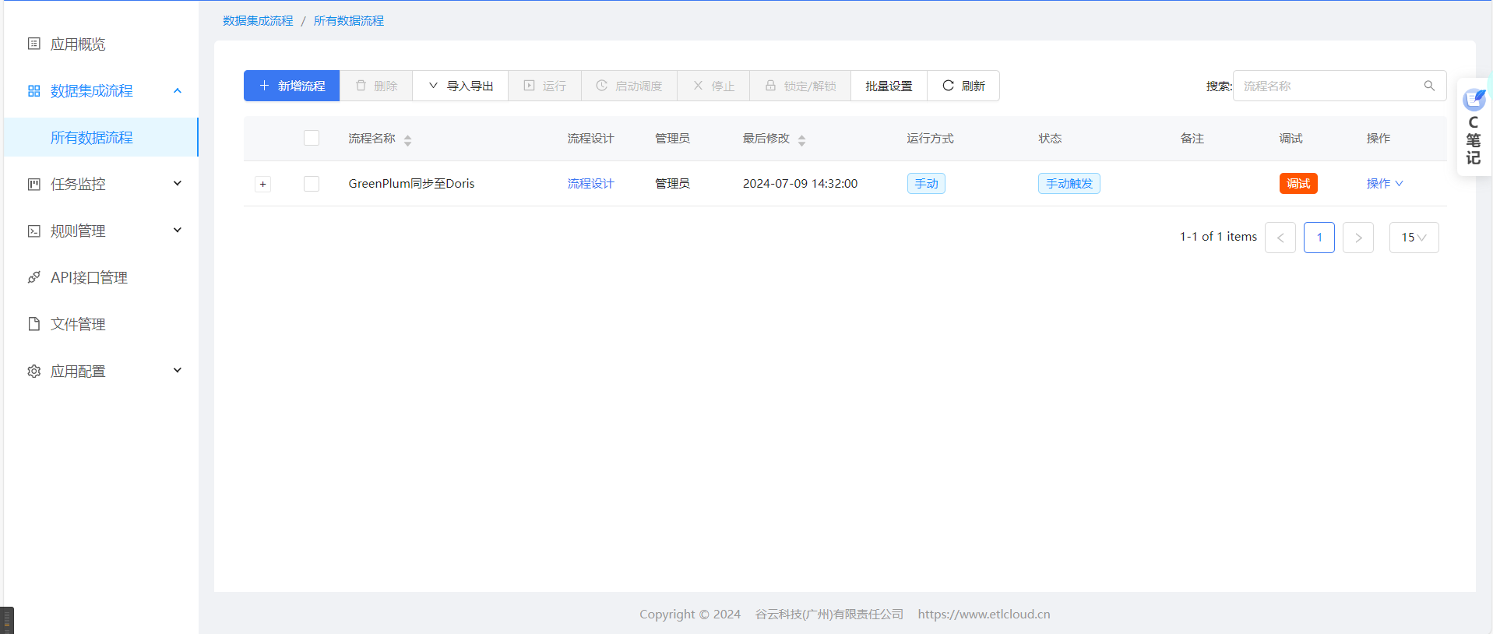Click the lock icon on 锁定/解锁
Screen dimensions: 1493x634
click(x=770, y=86)
